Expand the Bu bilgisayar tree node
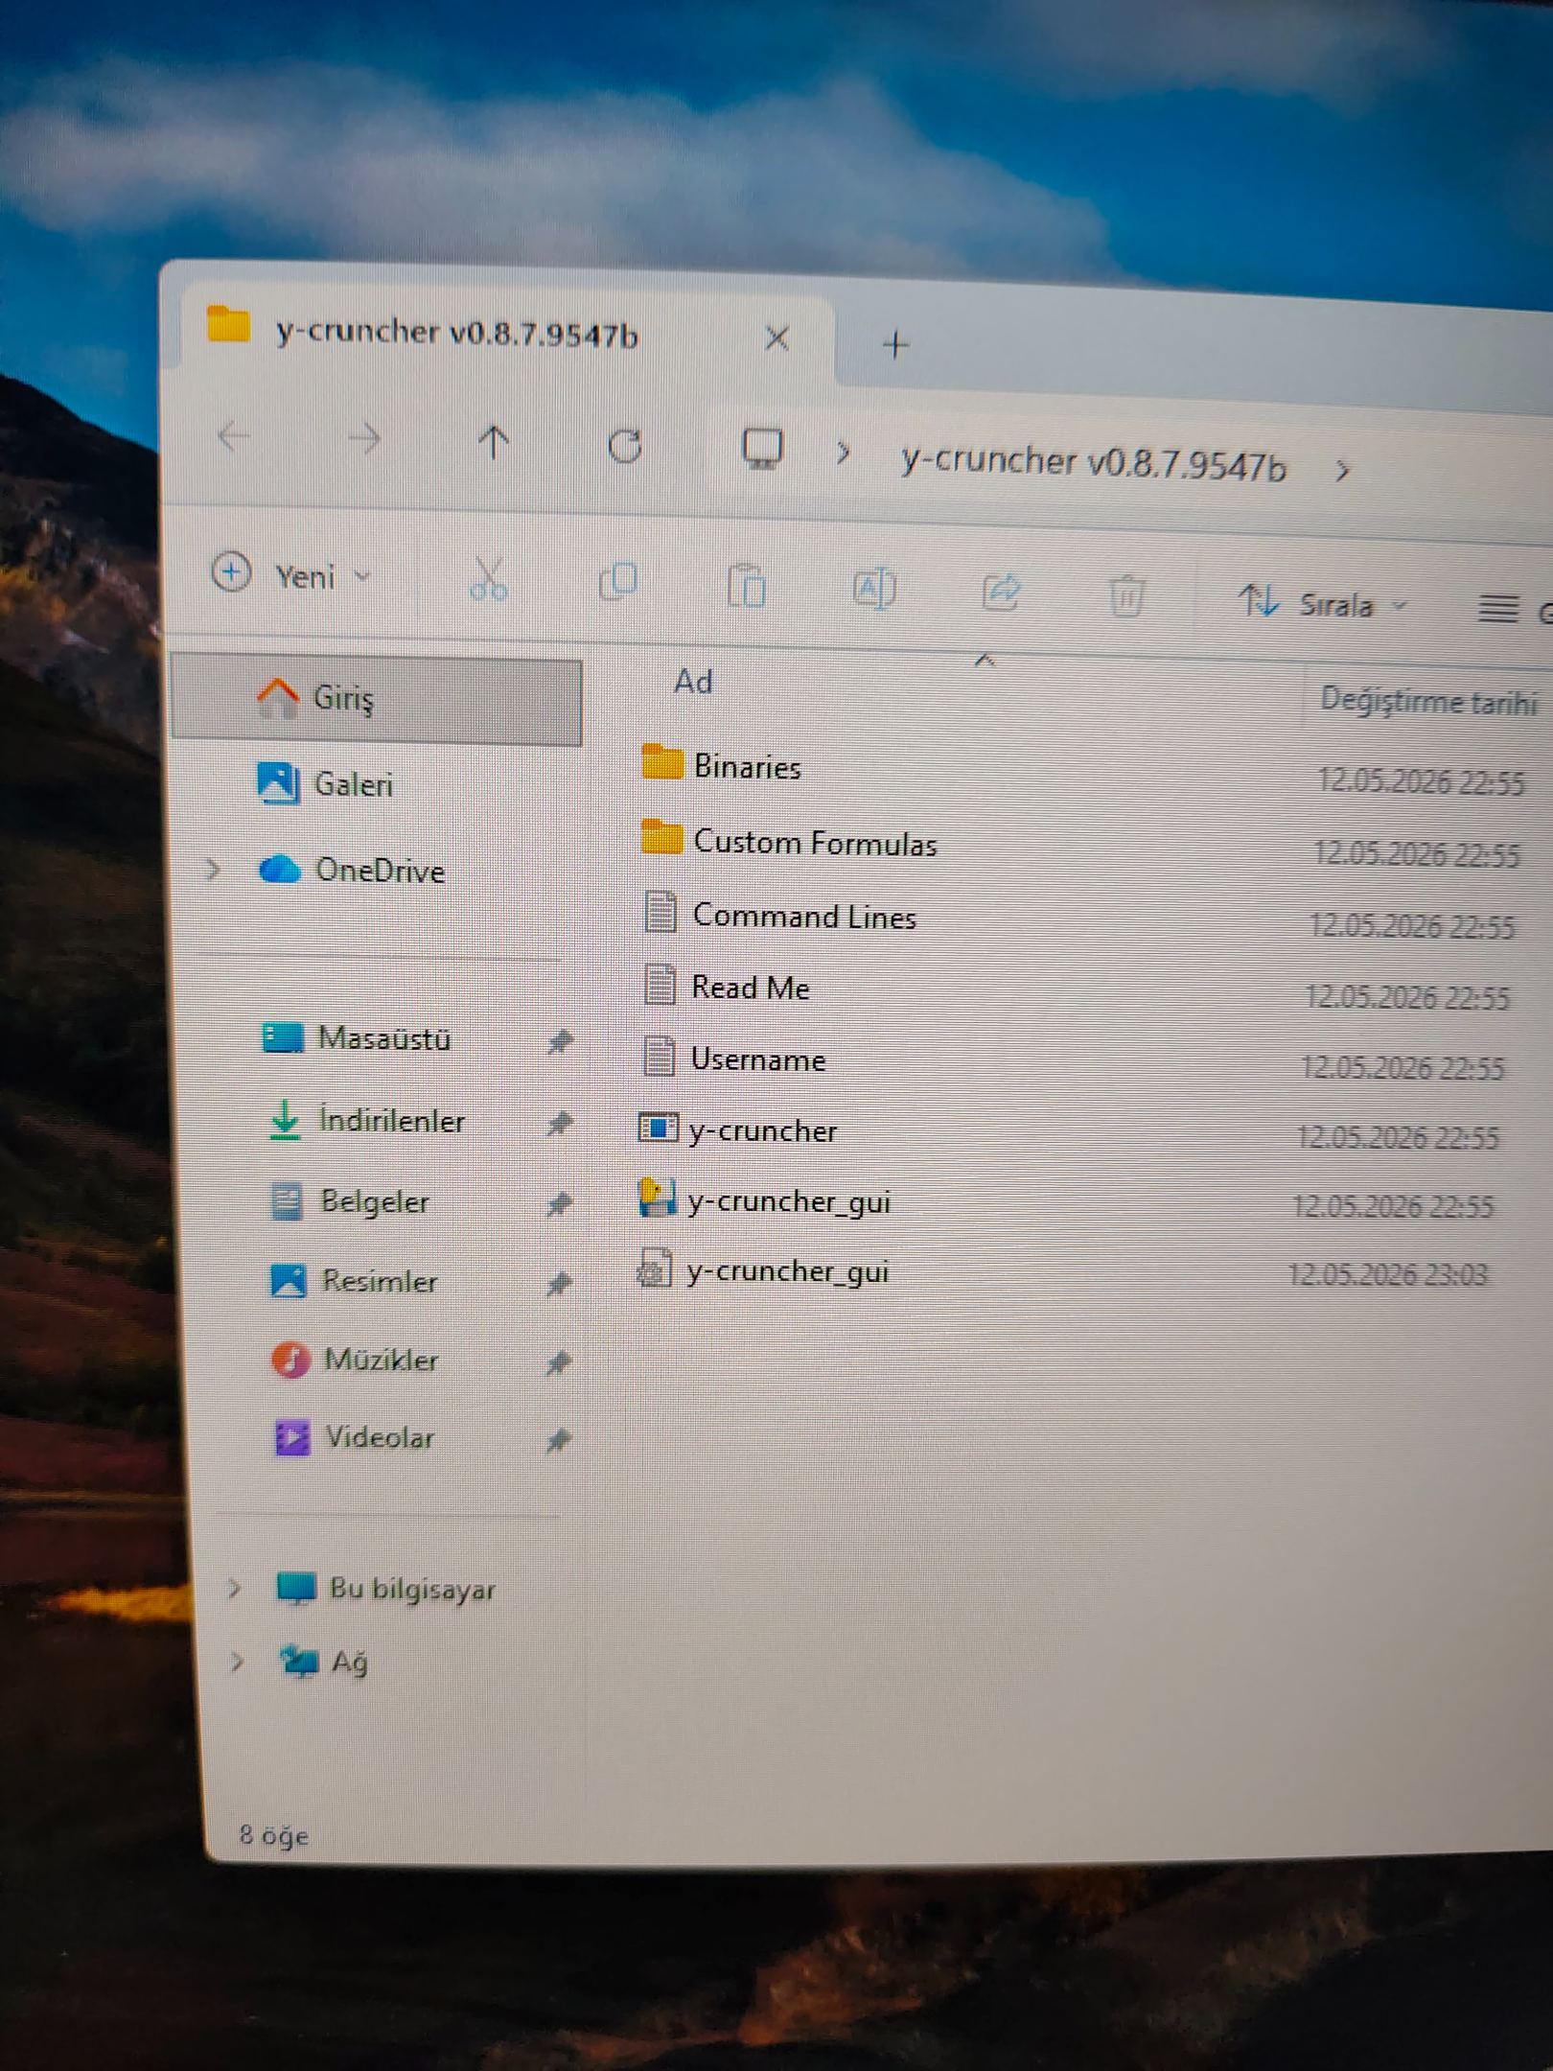This screenshot has height=2071, width=1553. [x=233, y=1589]
